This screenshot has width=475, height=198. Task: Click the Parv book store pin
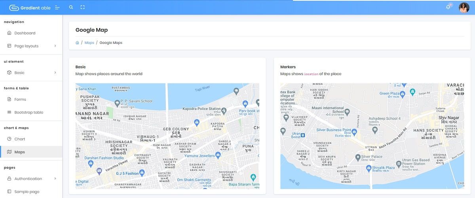pyautogui.click(x=245, y=104)
